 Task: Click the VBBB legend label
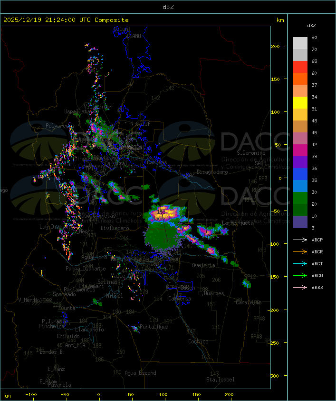[317, 288]
